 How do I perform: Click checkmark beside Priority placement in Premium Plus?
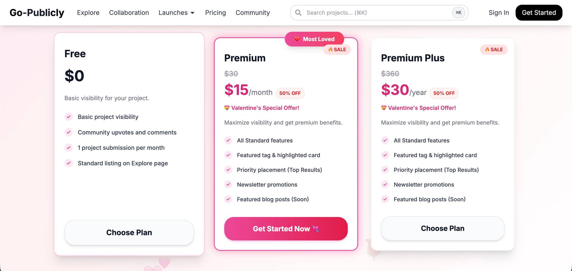[x=385, y=170]
